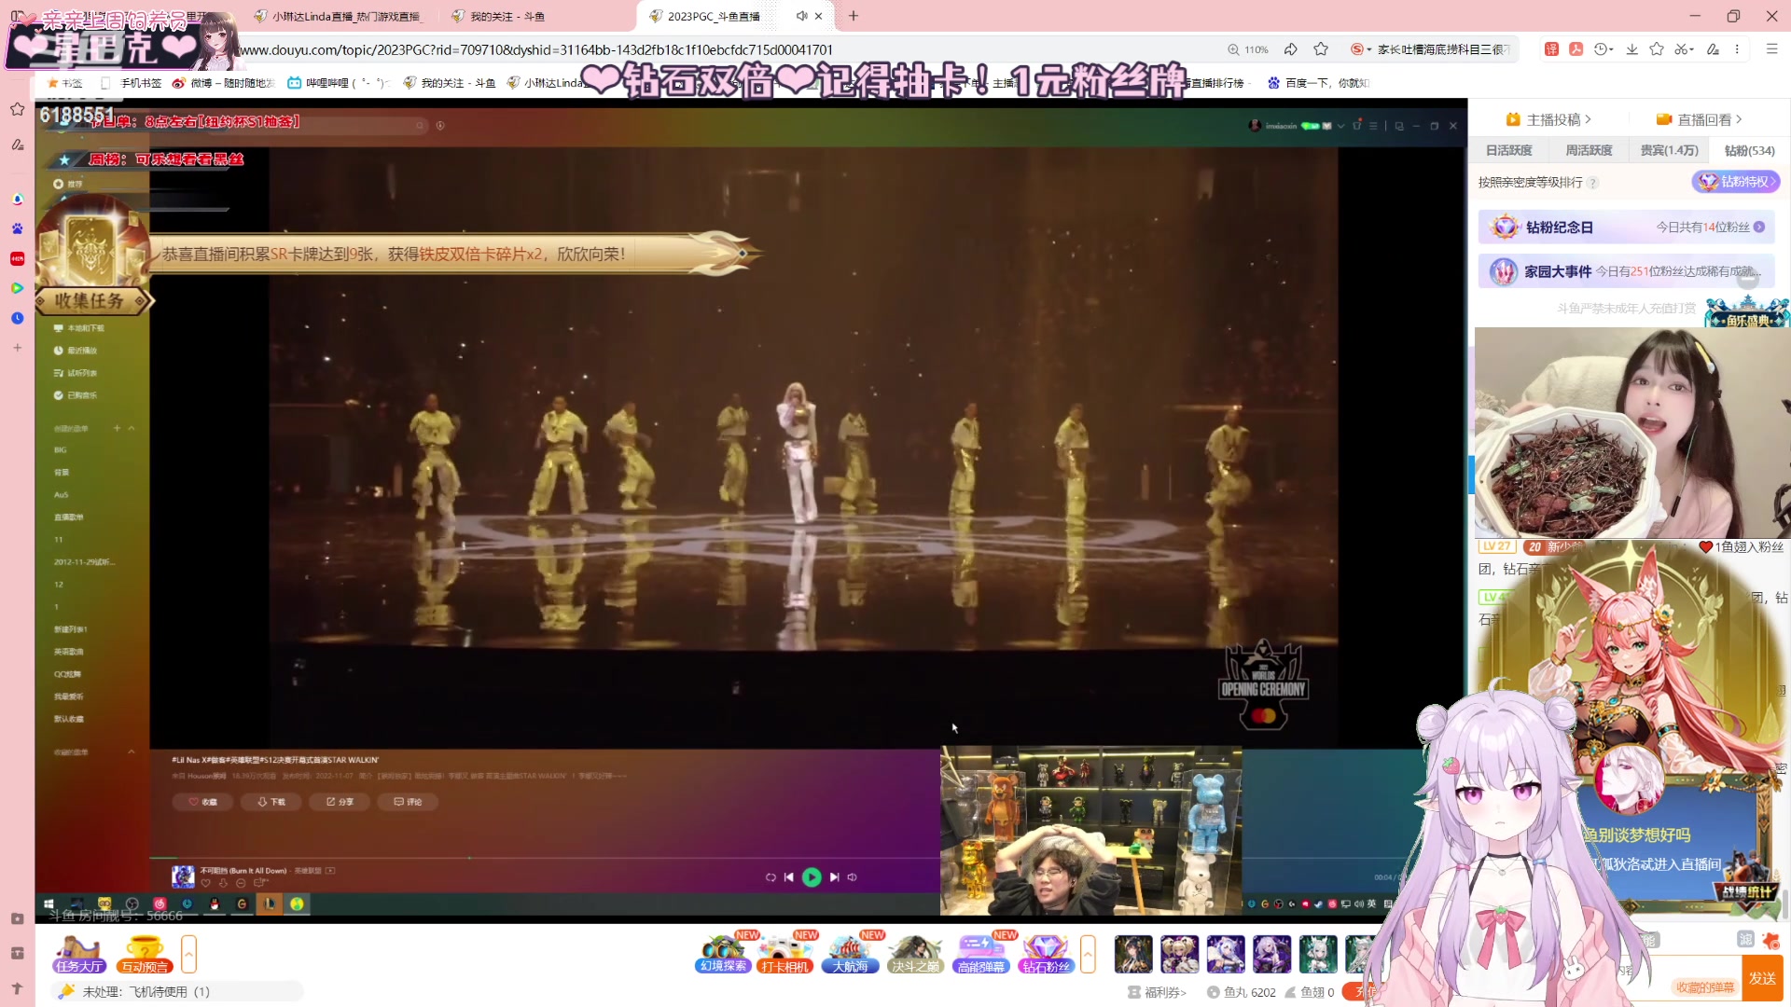Open the 任务大厅 task hall icon
Image resolution: width=1791 pixels, height=1007 pixels.
[x=78, y=953]
